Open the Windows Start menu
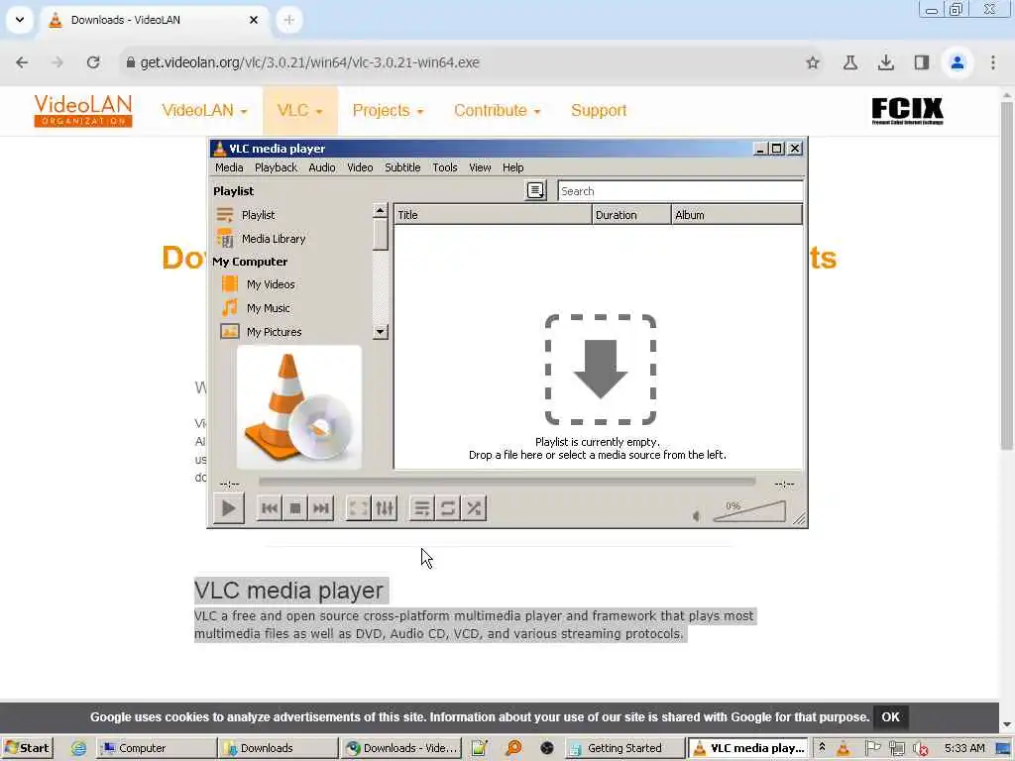1015x761 pixels. (27, 748)
